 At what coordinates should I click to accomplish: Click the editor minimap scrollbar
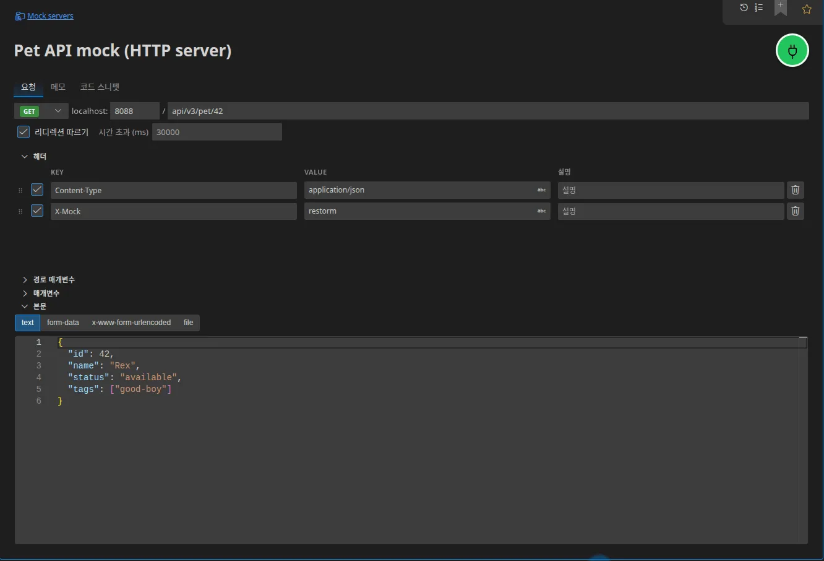tap(803, 440)
